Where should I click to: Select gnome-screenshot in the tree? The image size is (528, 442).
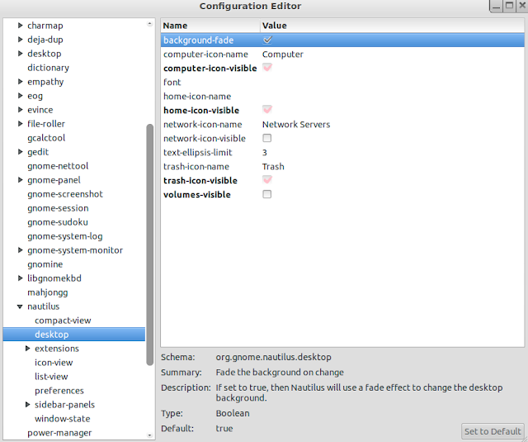click(x=65, y=194)
